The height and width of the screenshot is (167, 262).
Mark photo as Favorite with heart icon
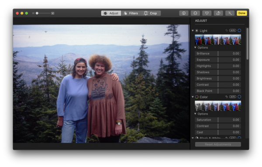[207, 13]
